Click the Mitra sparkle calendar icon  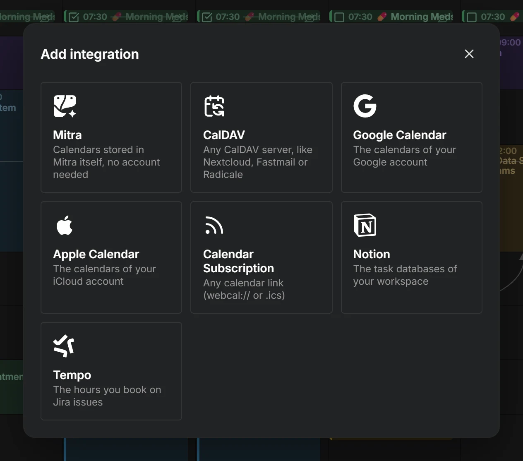(x=65, y=106)
